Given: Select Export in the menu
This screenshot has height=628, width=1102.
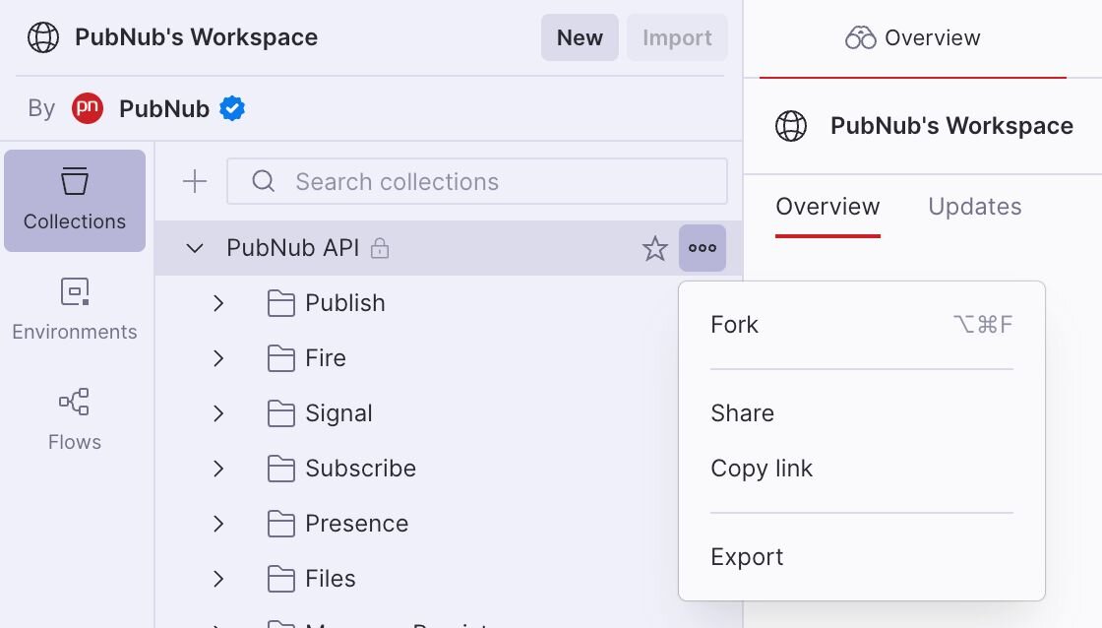Looking at the screenshot, I should [862, 557].
